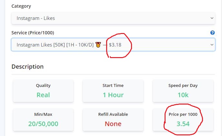Click the blue help question mark icon
The height and width of the screenshot is (136, 222).
coord(212,33)
